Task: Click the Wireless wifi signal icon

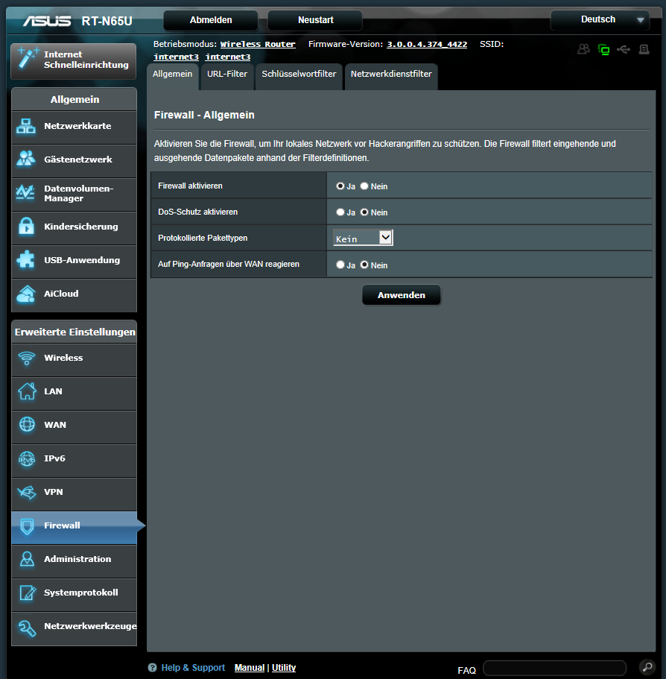Action: (x=27, y=358)
